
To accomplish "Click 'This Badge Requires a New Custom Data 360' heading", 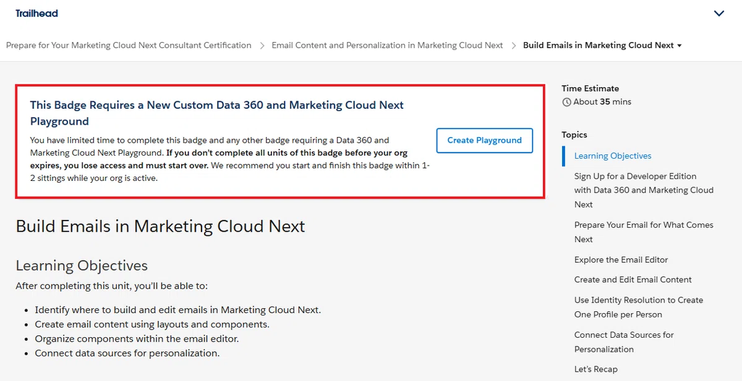I will tap(217, 113).
